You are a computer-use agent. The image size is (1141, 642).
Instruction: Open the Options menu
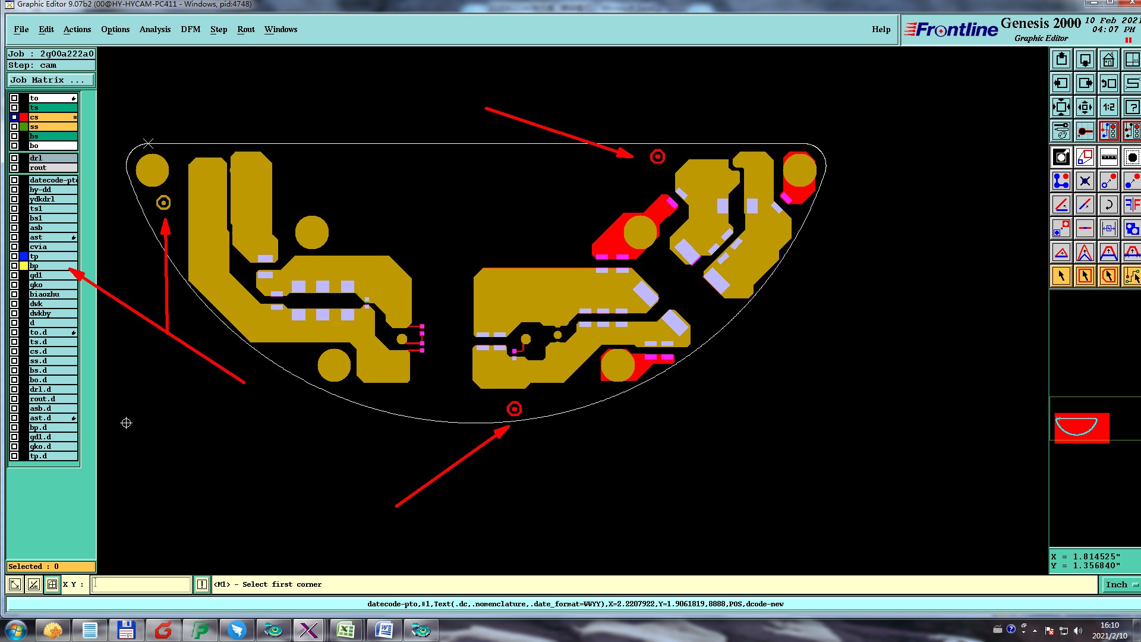(x=115, y=29)
